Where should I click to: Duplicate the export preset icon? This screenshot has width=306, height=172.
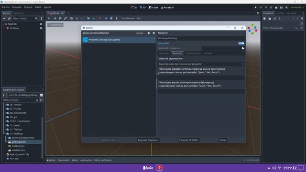tap(149, 33)
